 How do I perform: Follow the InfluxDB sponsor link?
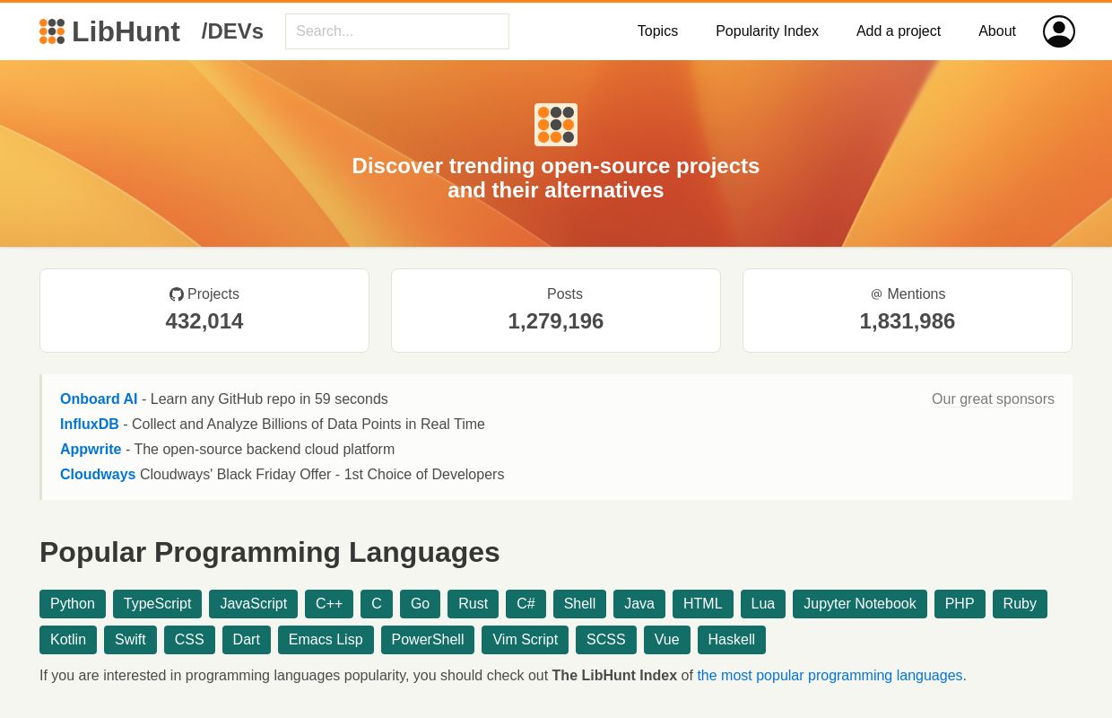coord(90,425)
